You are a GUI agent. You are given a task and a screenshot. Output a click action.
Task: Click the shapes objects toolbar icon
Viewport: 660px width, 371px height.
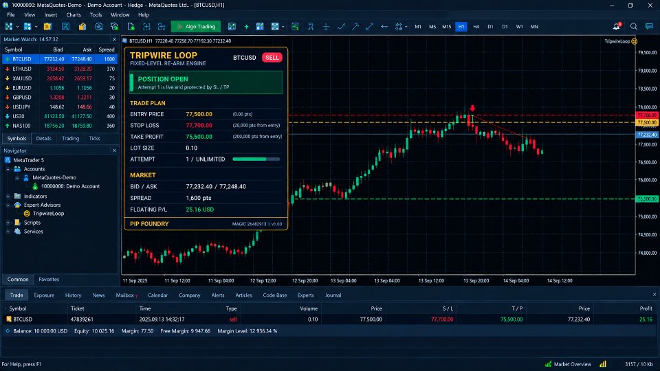pos(398,27)
